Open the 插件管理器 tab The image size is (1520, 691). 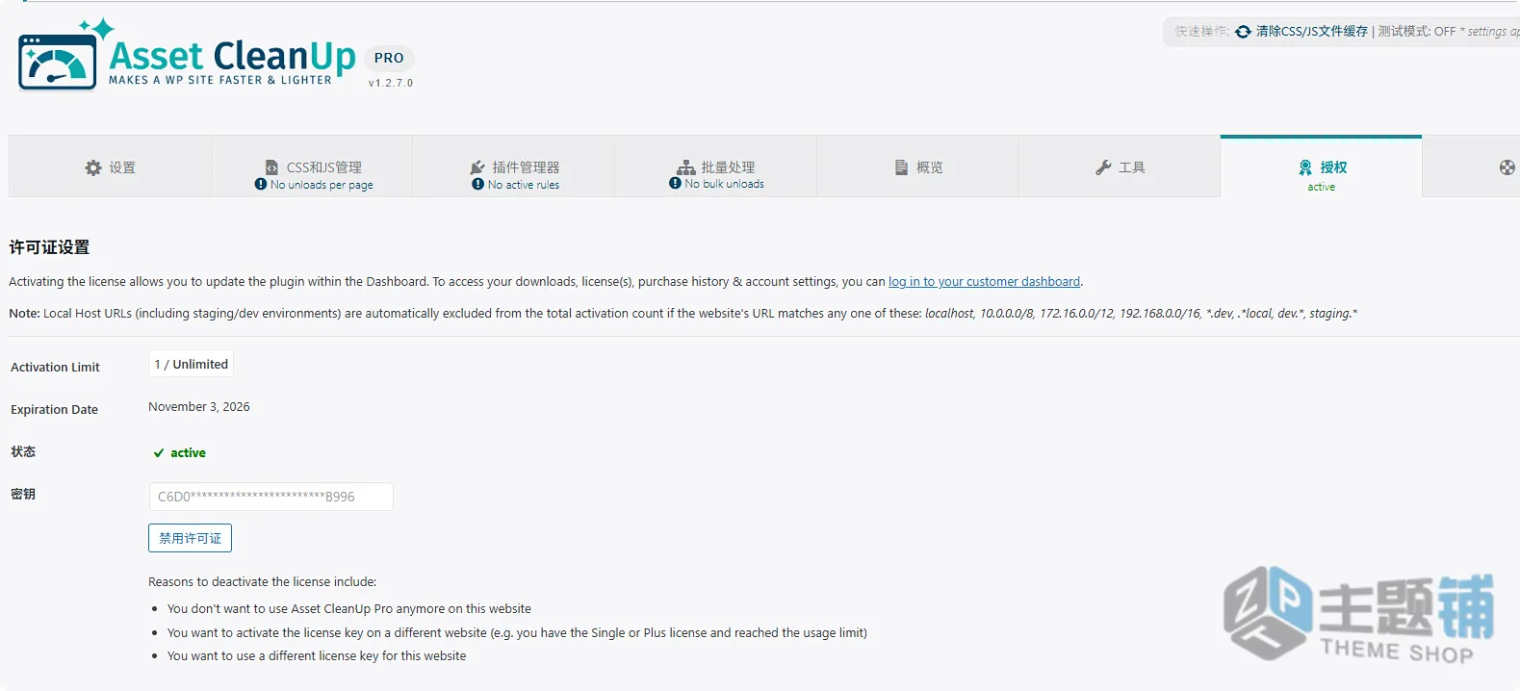click(514, 166)
